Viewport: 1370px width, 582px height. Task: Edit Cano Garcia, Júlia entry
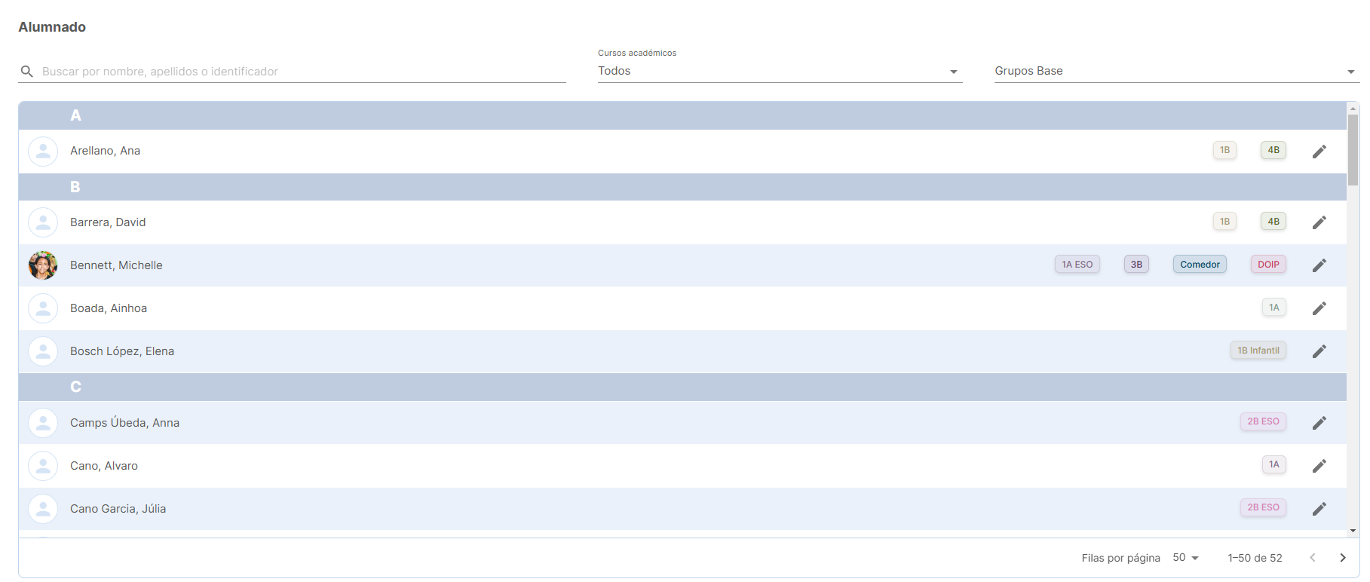click(x=1319, y=509)
